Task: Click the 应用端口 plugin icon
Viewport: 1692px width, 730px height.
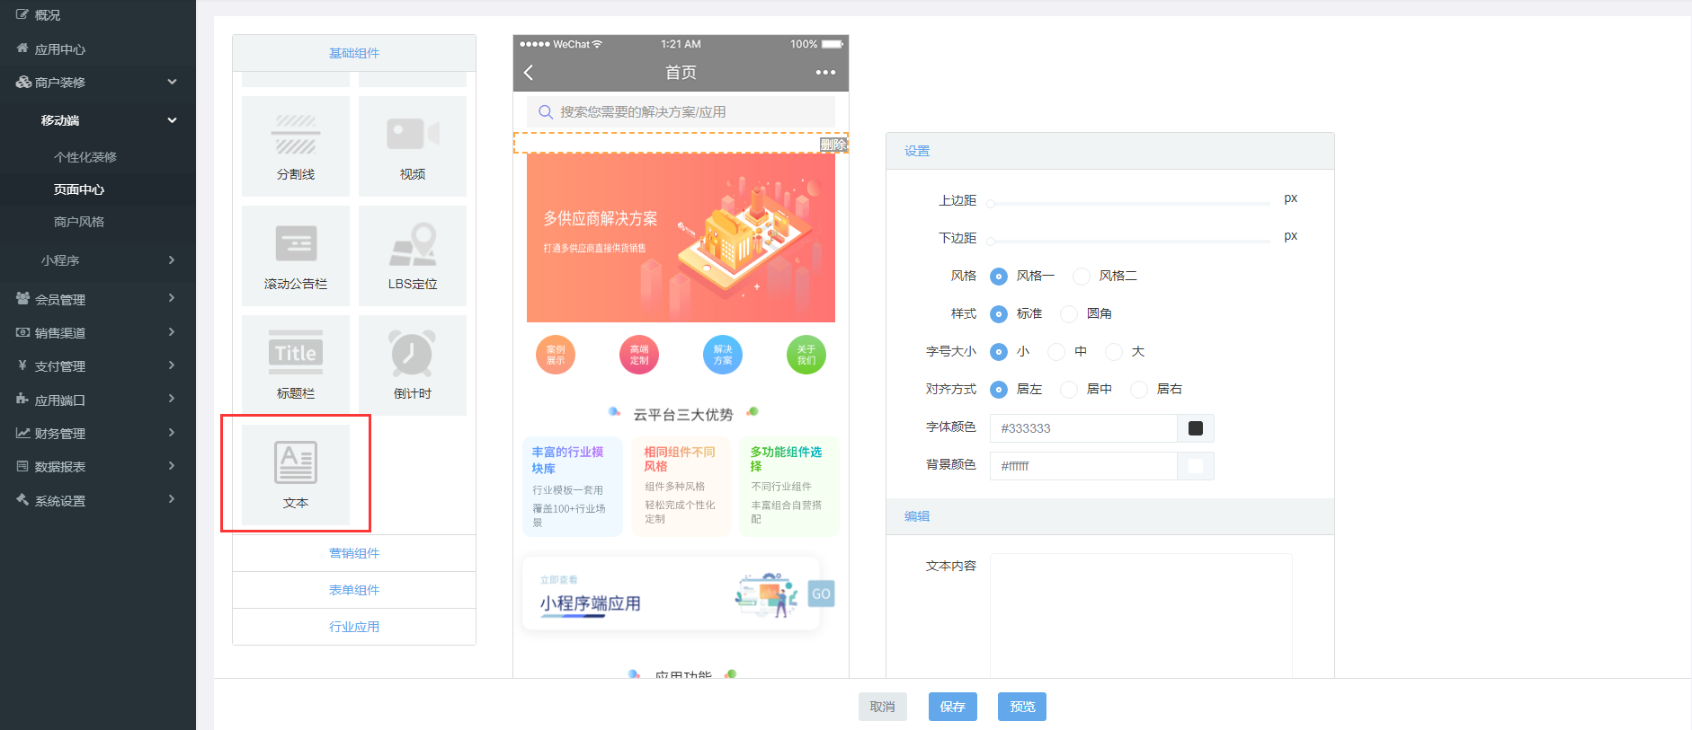Action: click(22, 399)
